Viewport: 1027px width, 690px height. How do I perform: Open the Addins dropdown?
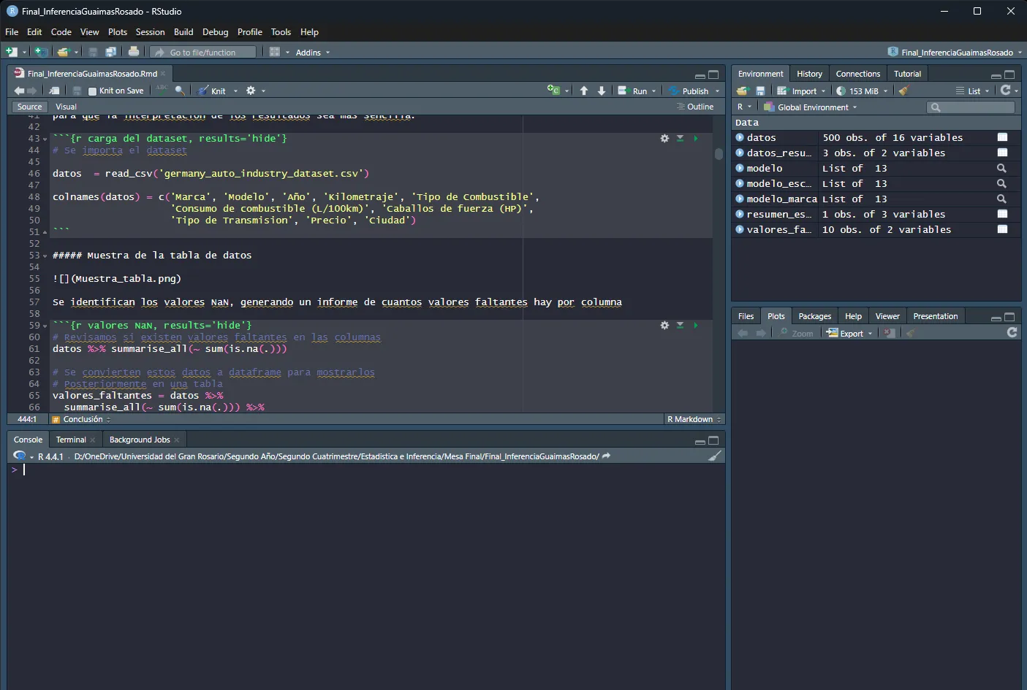(x=313, y=52)
